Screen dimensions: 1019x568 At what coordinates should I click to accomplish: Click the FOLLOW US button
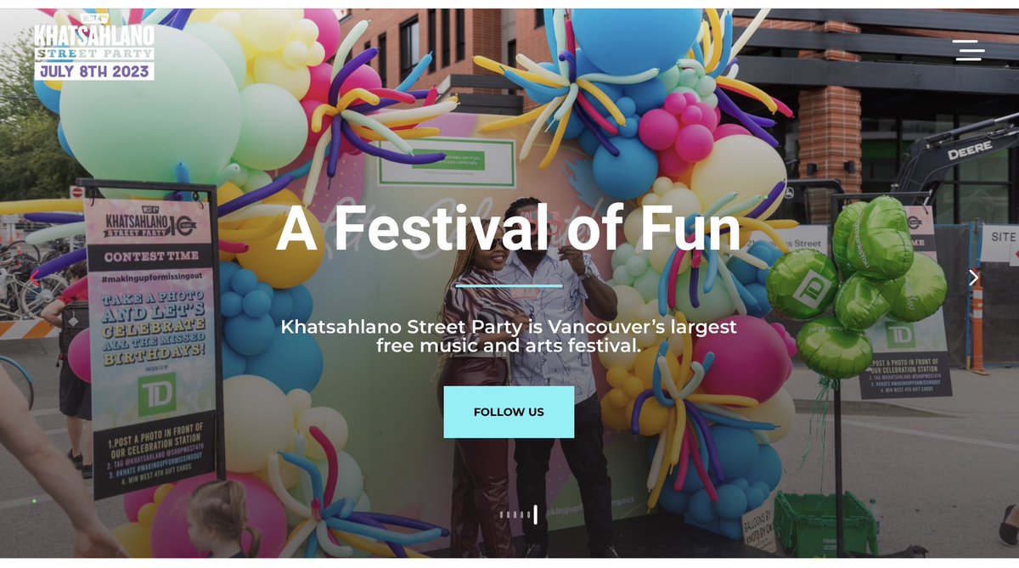[509, 412]
